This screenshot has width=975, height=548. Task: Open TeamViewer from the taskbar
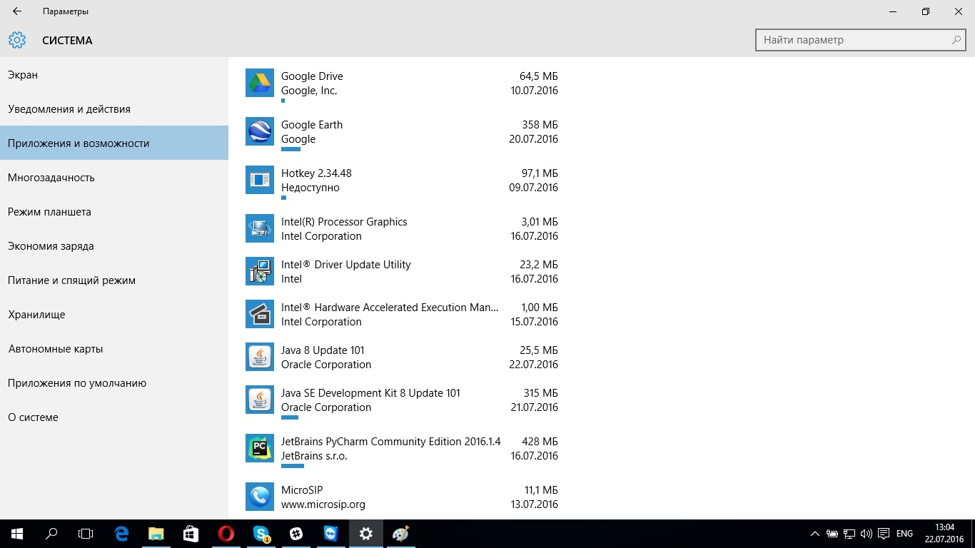[330, 533]
